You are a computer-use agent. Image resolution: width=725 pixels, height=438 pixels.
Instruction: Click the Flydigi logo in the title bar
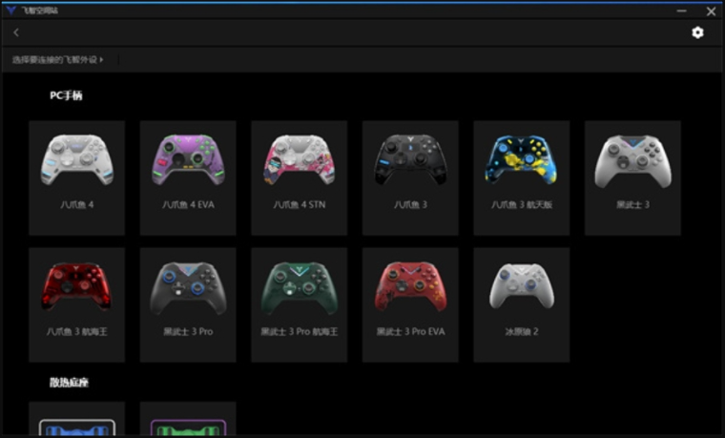[x=10, y=10]
